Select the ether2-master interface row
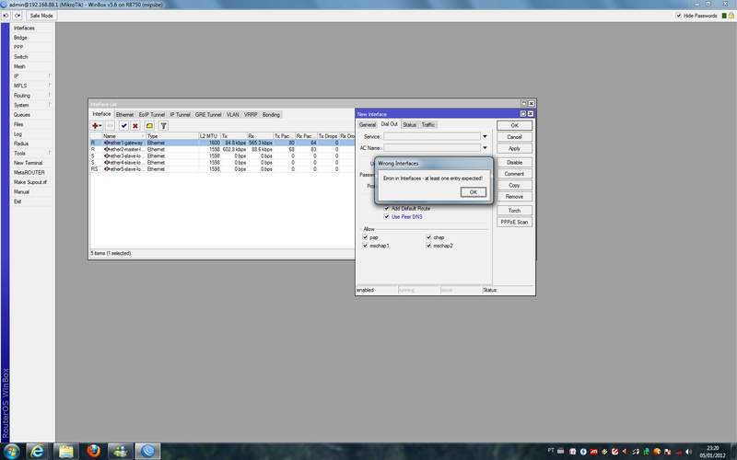This screenshot has height=460, width=737. (222, 149)
